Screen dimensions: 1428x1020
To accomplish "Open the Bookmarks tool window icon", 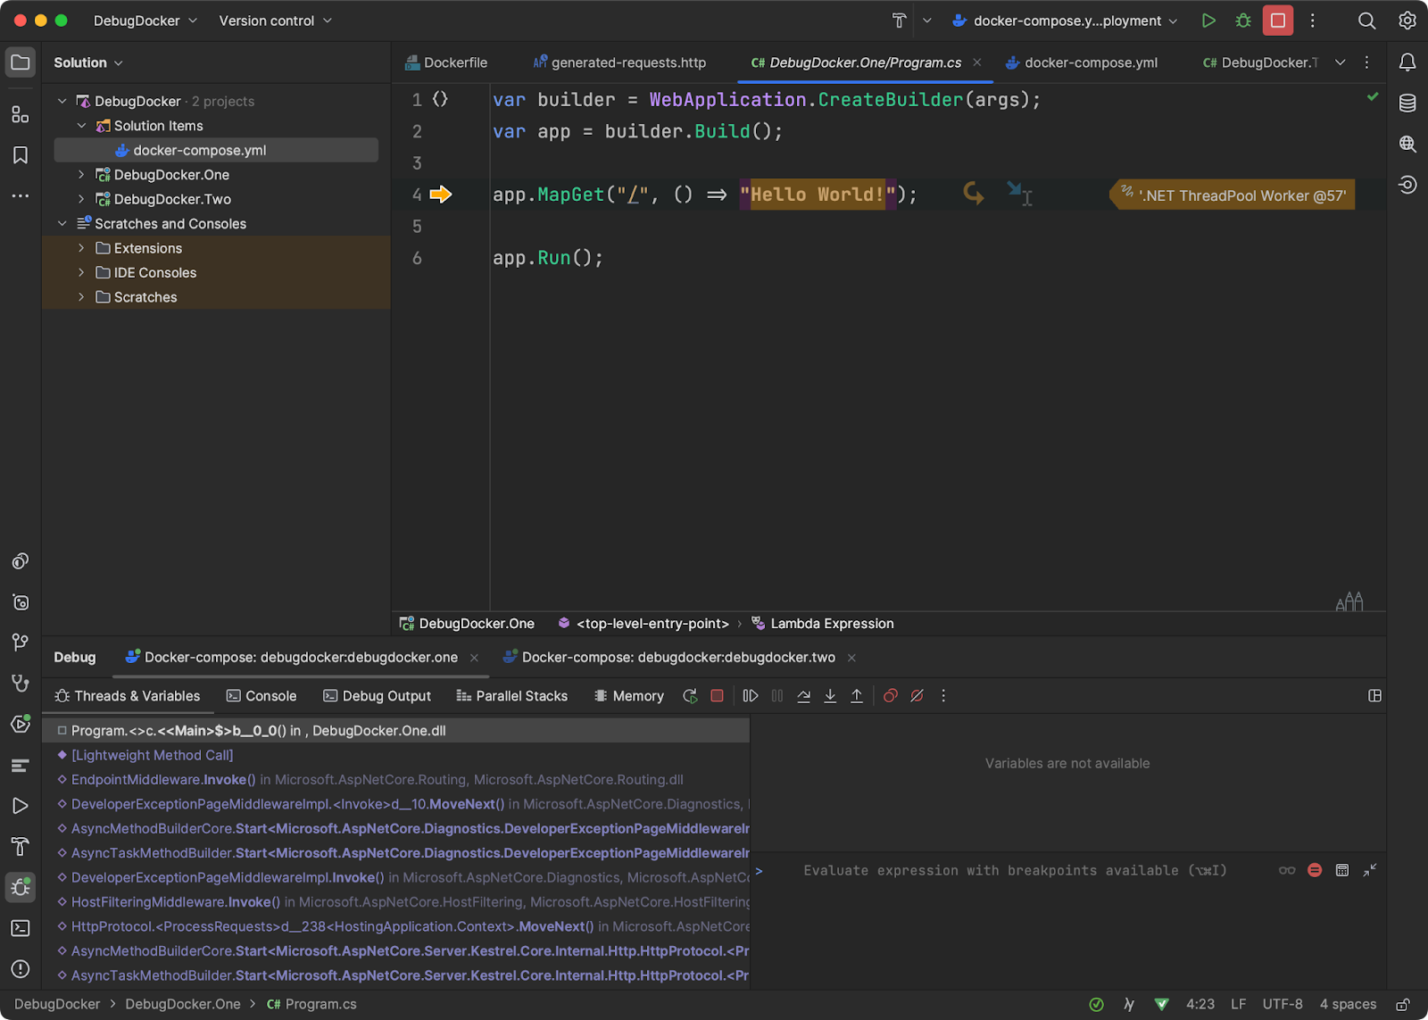I will point(21,155).
